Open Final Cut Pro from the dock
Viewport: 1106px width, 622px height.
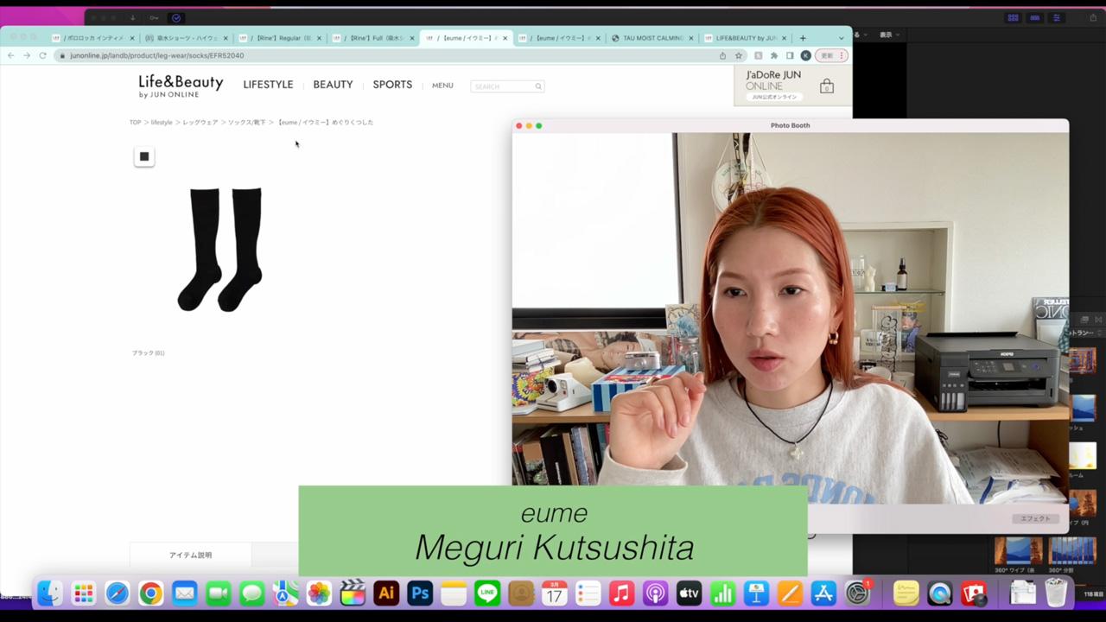[x=353, y=593]
